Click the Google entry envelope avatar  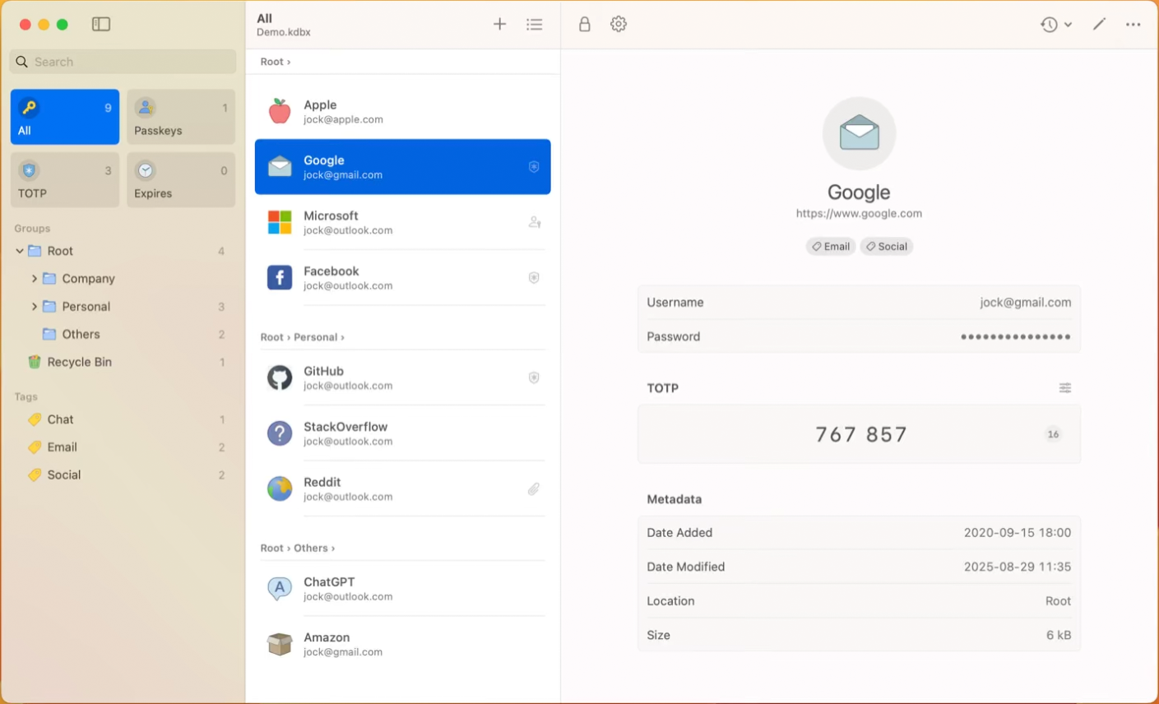click(859, 133)
